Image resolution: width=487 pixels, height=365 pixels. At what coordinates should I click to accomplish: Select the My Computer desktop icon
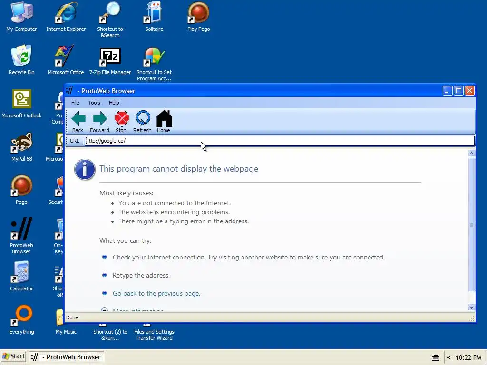tap(21, 17)
